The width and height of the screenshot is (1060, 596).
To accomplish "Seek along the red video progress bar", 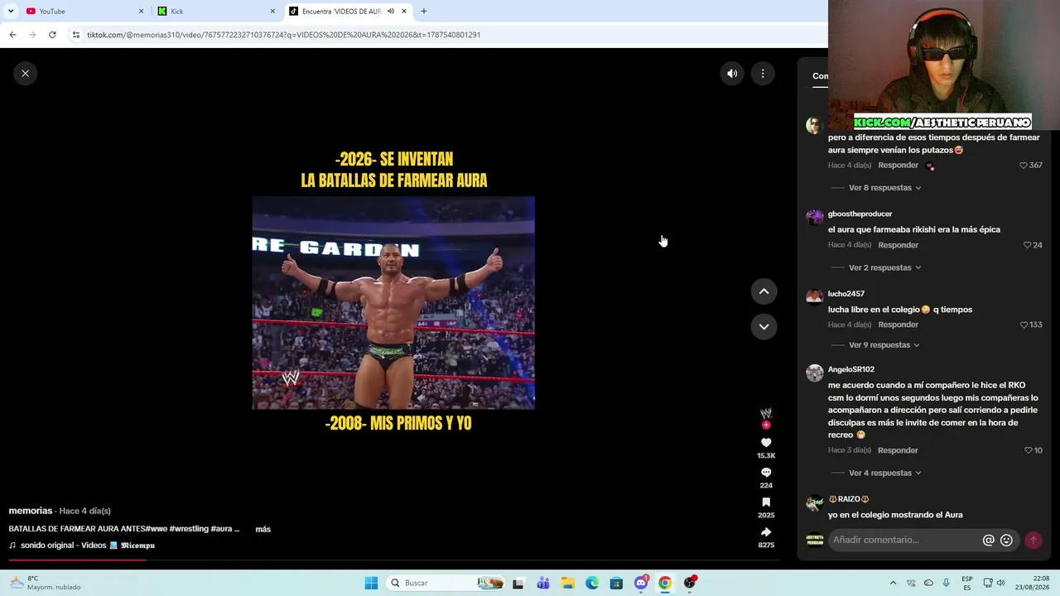I will 394,560.
